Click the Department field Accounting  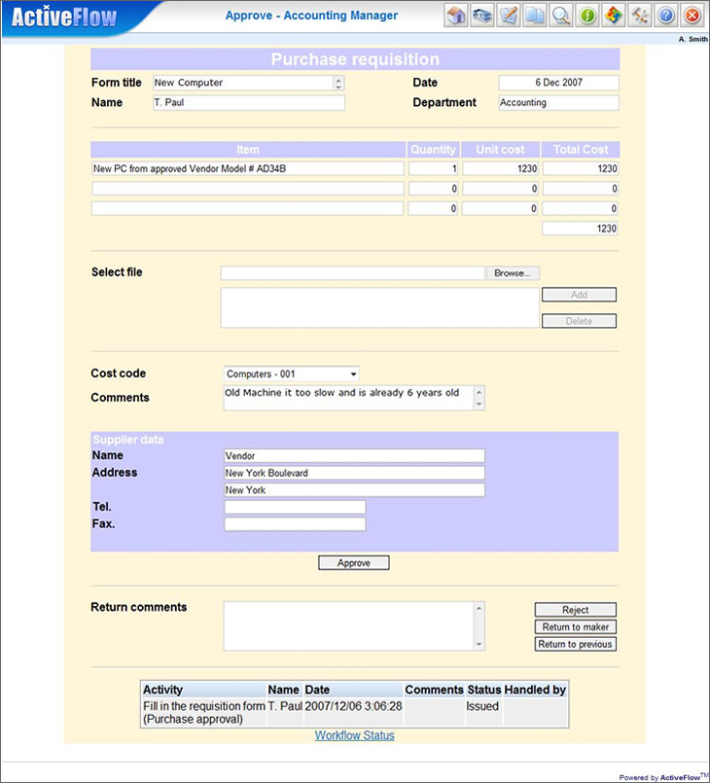tap(558, 103)
